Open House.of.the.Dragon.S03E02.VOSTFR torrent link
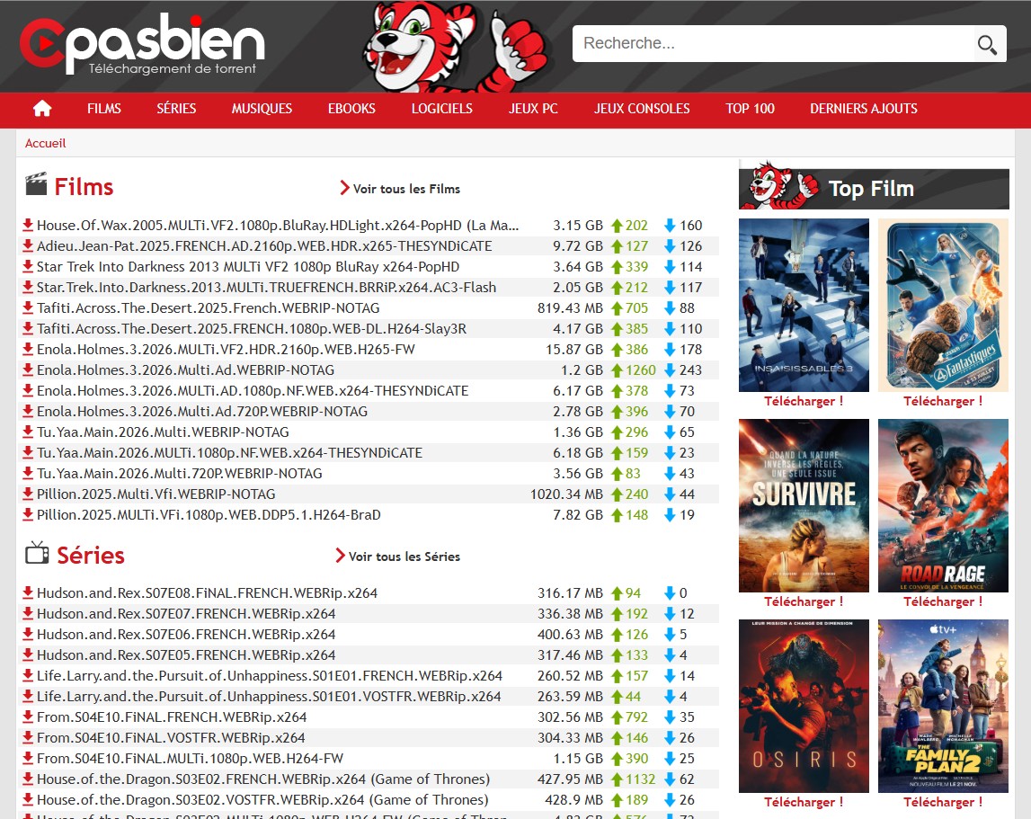Image resolution: width=1031 pixels, height=819 pixels. coord(262,800)
